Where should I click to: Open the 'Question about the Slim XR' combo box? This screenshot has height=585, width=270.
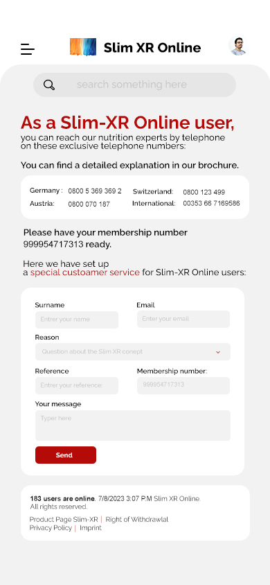point(133,352)
